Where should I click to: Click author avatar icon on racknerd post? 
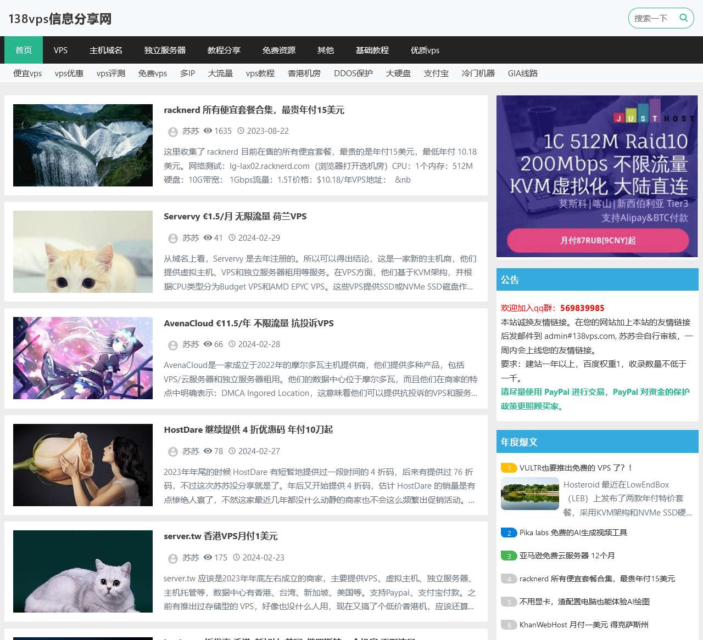(x=172, y=132)
